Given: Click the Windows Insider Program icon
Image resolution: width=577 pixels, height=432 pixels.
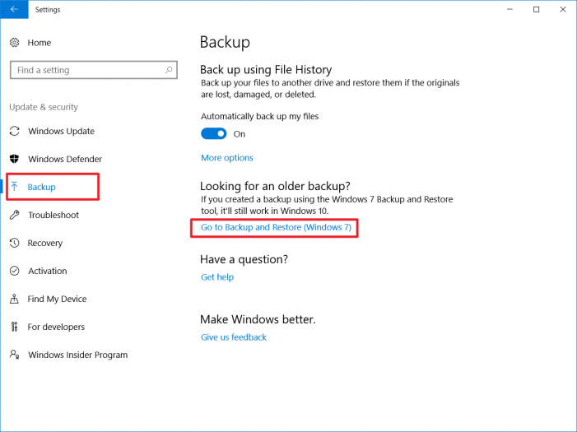Looking at the screenshot, I should [x=14, y=355].
